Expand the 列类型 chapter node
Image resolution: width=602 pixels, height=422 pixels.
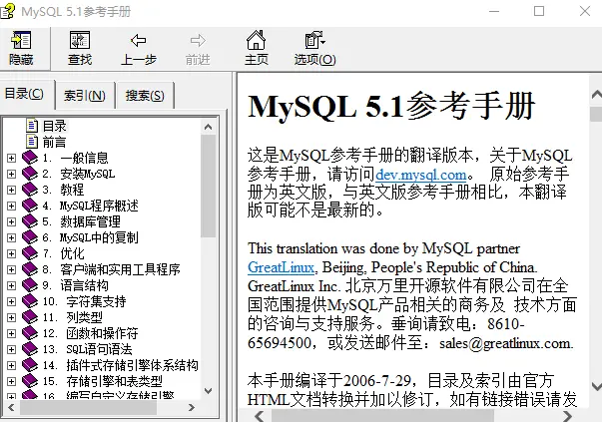click(x=11, y=317)
